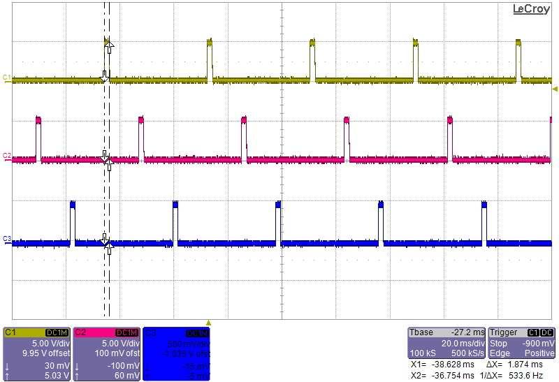This screenshot has height=382, width=559.
Task: Click the C1 ground level indicator
Action: (x=7, y=78)
